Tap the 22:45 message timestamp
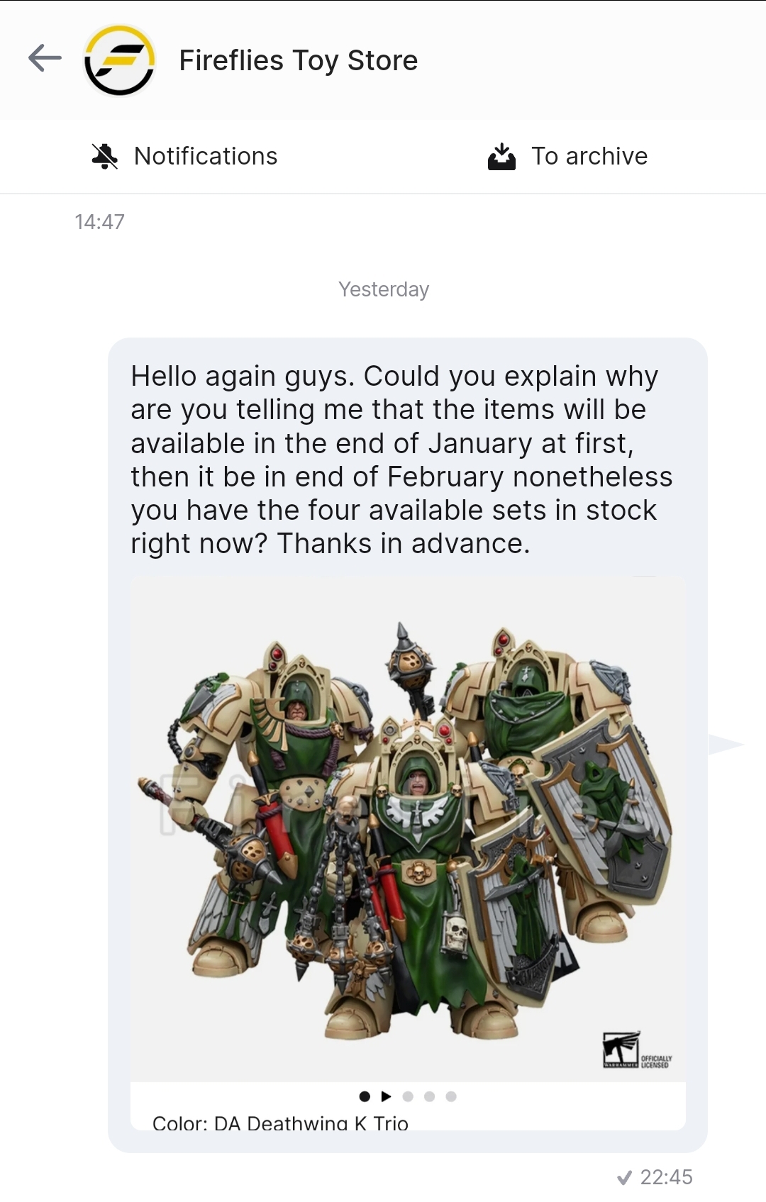The height and width of the screenshot is (1202, 766). click(666, 1177)
